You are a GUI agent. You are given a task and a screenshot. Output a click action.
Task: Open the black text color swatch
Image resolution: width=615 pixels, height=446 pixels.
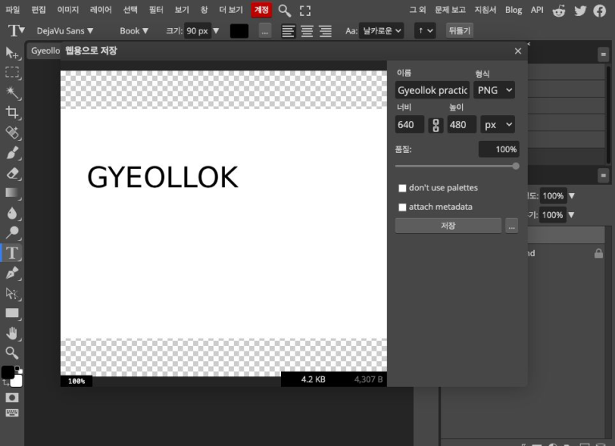pyautogui.click(x=239, y=31)
